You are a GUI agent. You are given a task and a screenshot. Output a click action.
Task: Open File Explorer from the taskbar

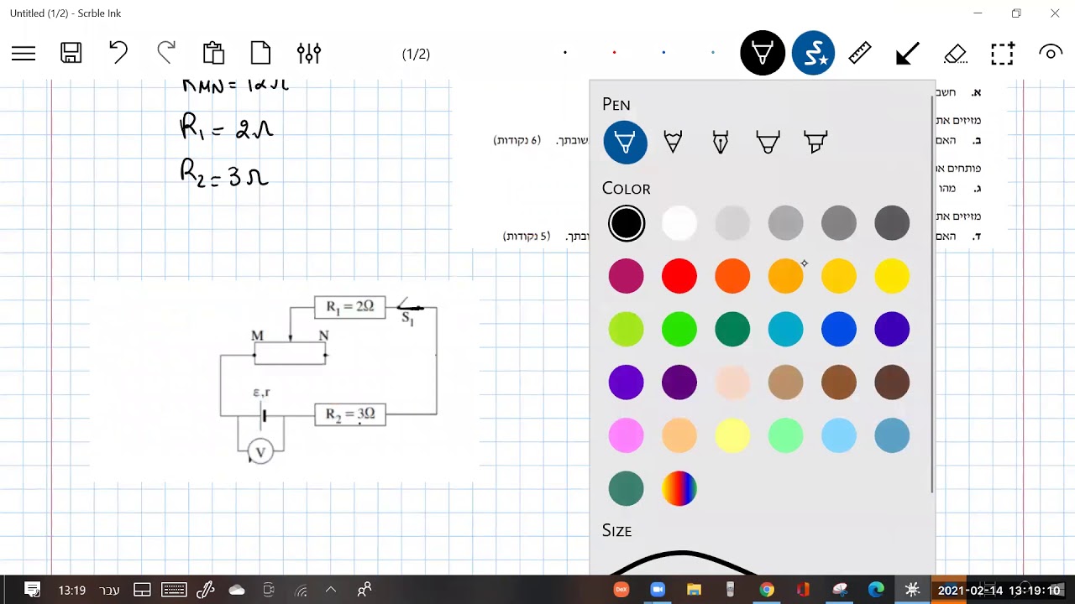point(694,590)
